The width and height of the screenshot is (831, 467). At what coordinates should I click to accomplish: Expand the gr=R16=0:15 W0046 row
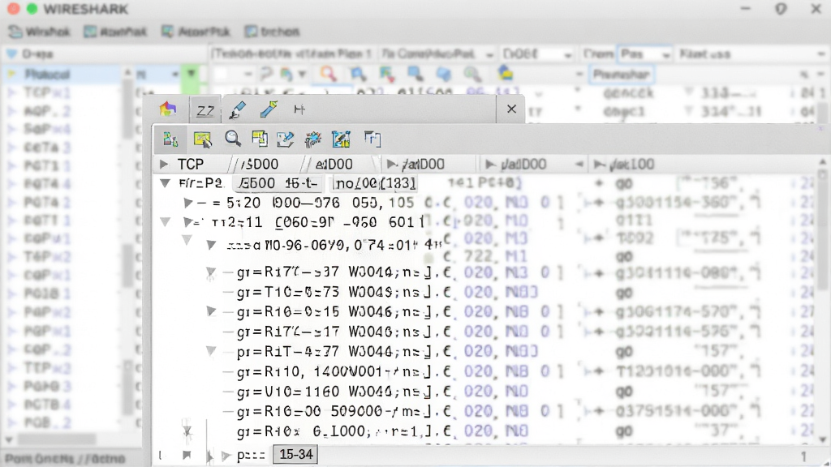[211, 311]
